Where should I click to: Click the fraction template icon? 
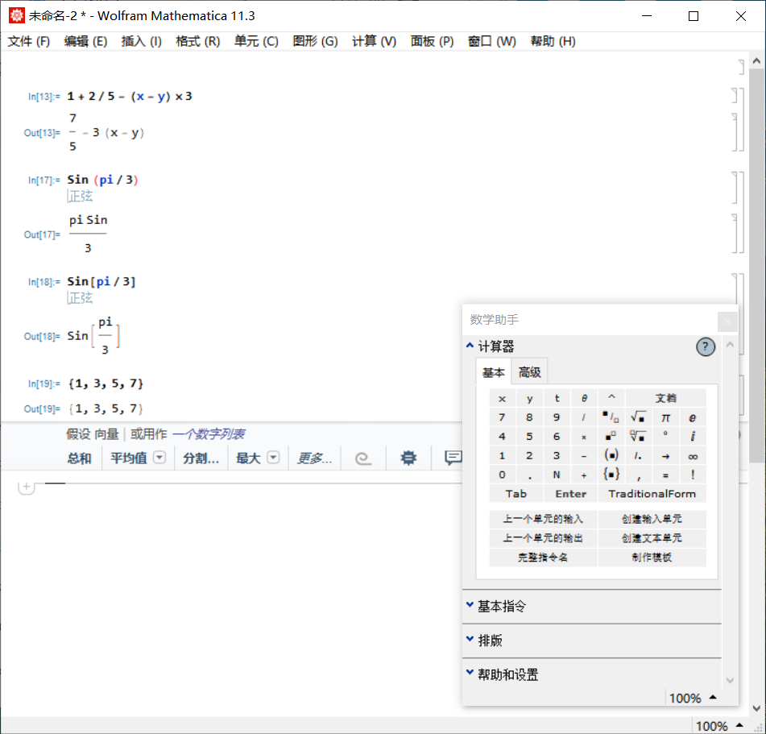(x=611, y=417)
